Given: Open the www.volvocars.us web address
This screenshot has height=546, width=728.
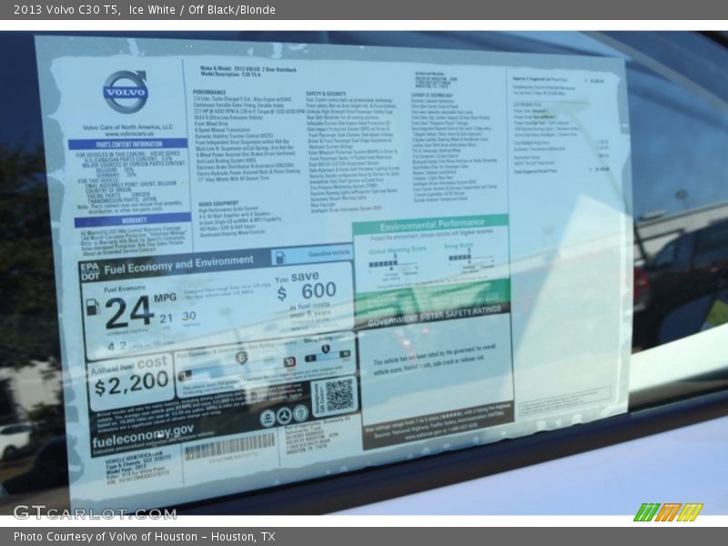Looking at the screenshot, I should click(128, 134).
